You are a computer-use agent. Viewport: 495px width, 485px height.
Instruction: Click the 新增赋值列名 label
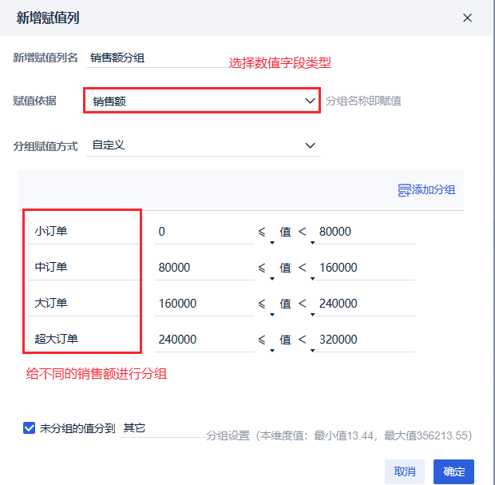pos(46,58)
